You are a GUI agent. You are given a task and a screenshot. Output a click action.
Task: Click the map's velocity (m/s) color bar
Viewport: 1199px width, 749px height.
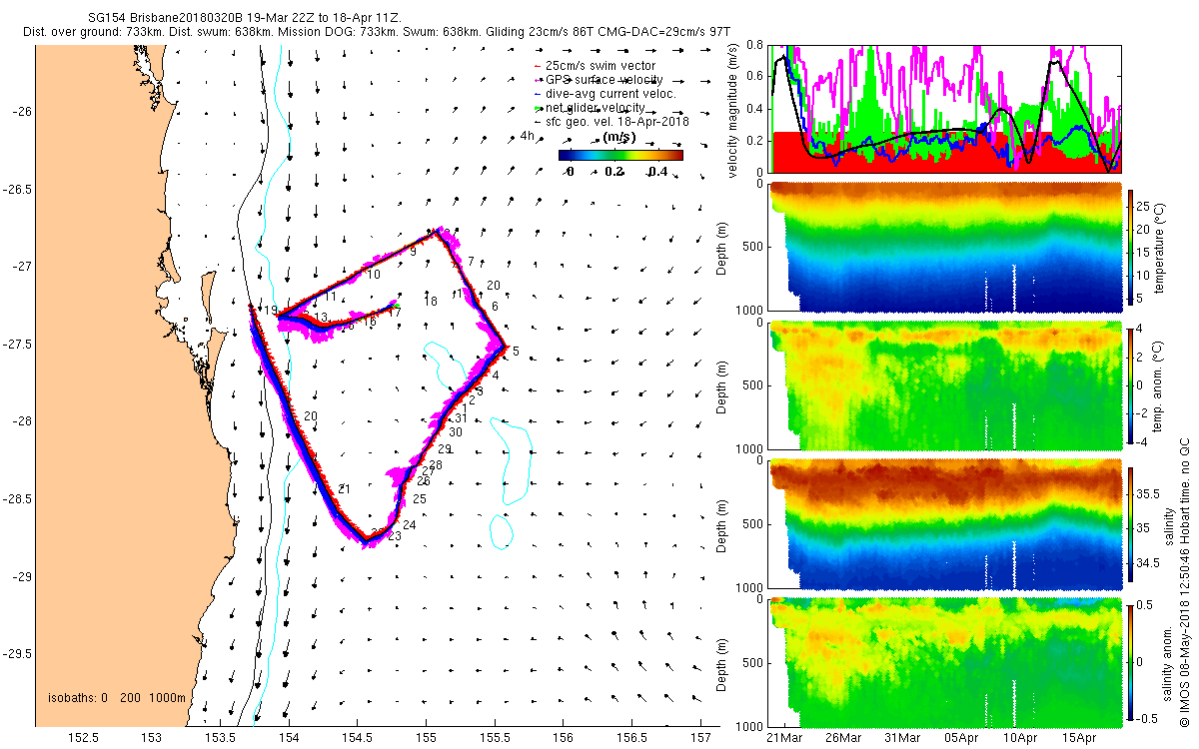[620, 155]
